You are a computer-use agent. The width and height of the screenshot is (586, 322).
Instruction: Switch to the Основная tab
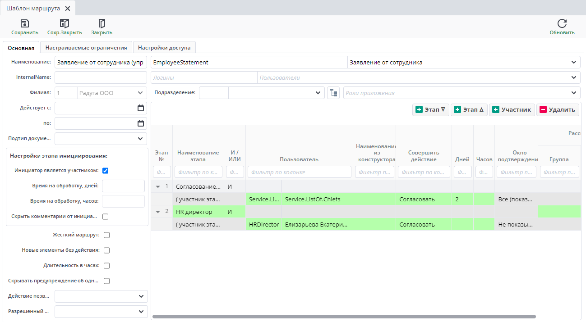(21, 48)
